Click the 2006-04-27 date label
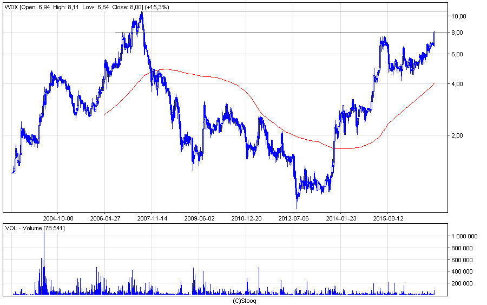This screenshot has height=305, width=487. [x=105, y=218]
